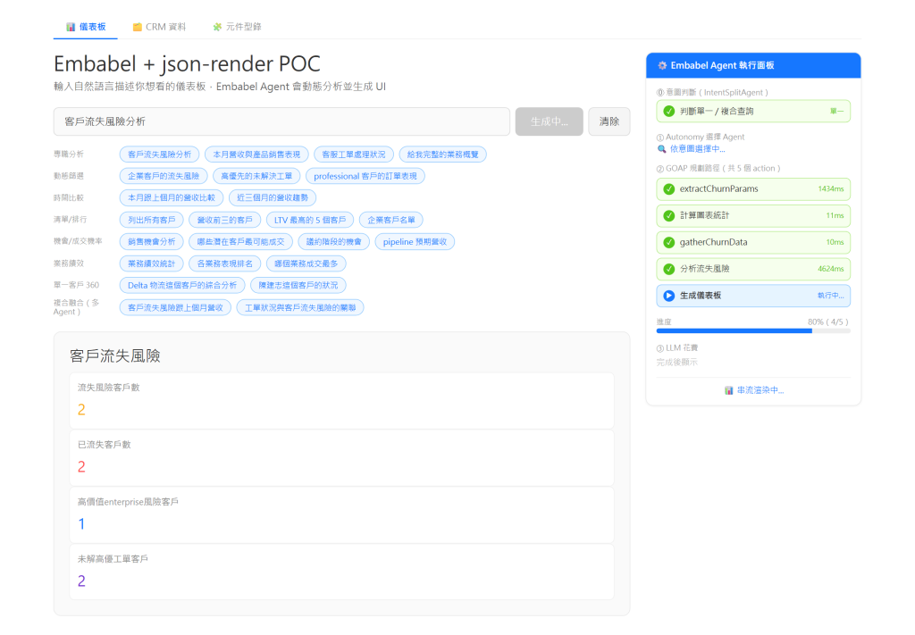Choose the 高優先的未解決工單 chip
915x635 pixels.
point(256,176)
